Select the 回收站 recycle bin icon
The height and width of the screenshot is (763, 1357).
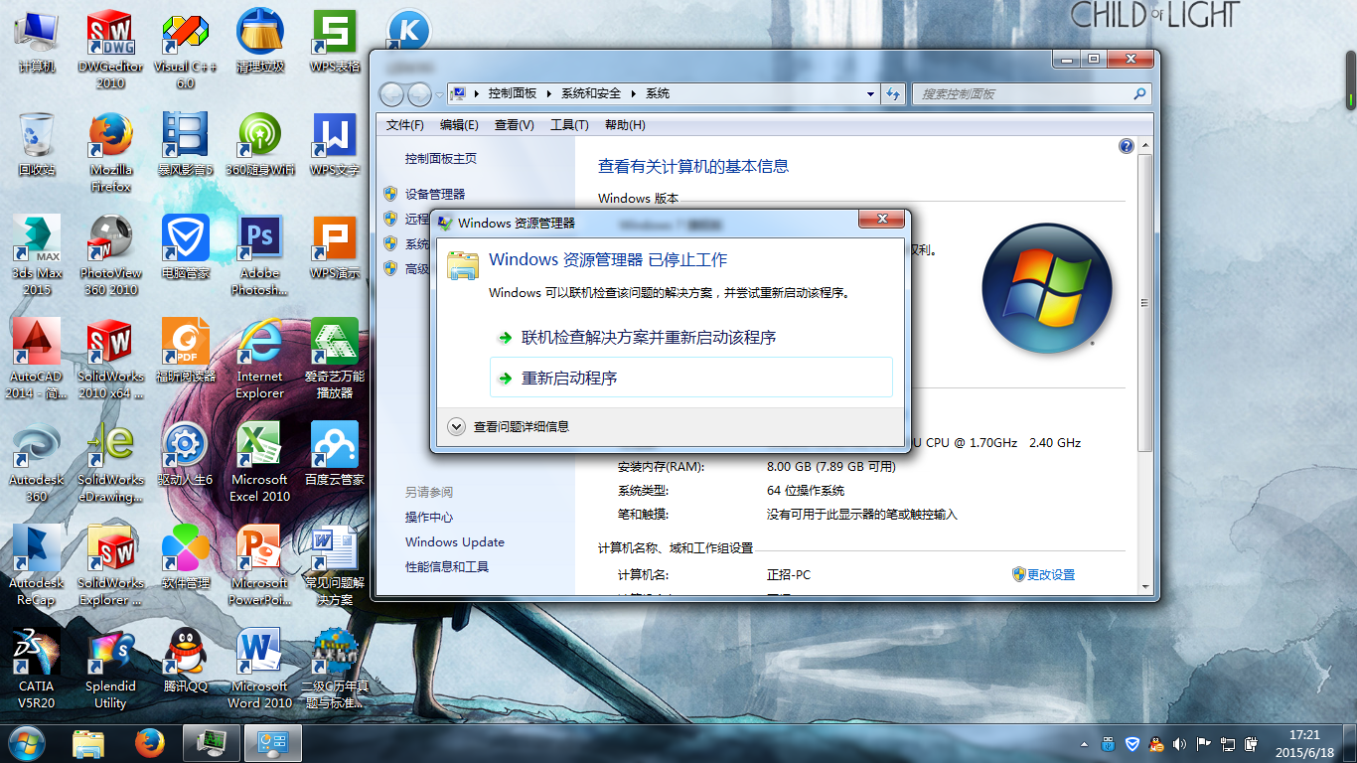(37, 145)
